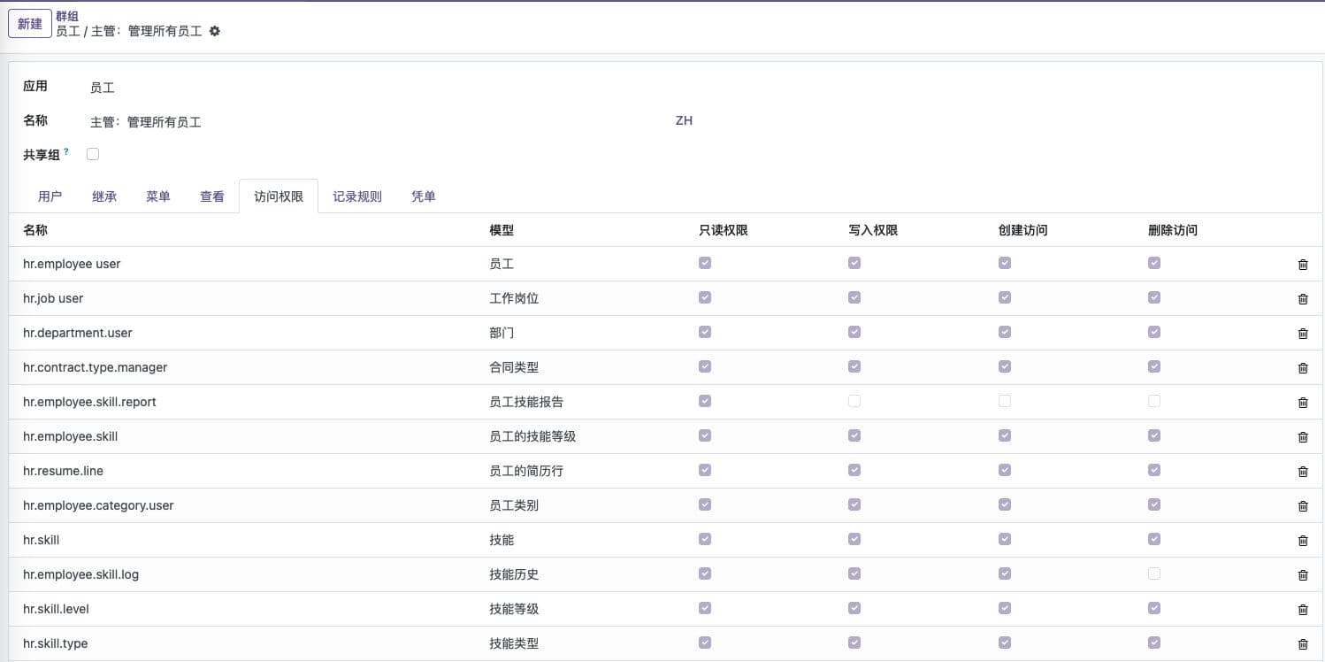Go to 群组 breadcrumb link
This screenshot has height=662, width=1325.
(67, 16)
